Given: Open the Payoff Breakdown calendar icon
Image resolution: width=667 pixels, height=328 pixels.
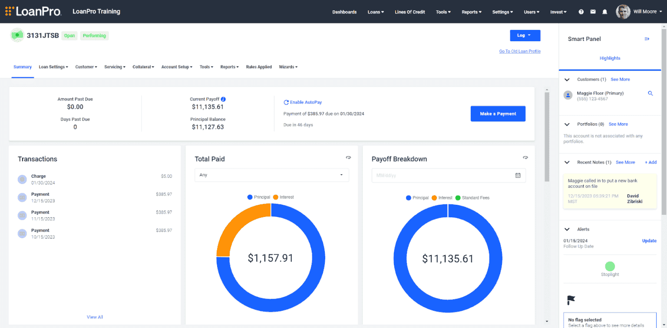Looking at the screenshot, I should (518, 175).
